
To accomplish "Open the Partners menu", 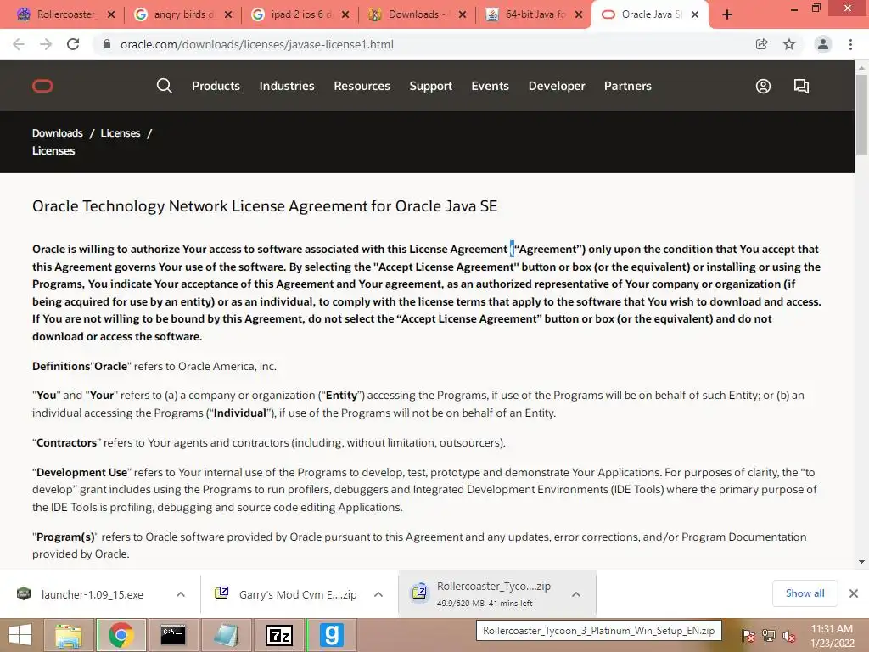I will tap(628, 86).
